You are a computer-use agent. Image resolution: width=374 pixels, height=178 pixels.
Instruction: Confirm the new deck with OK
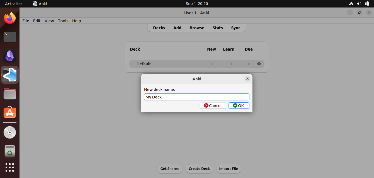(239, 105)
